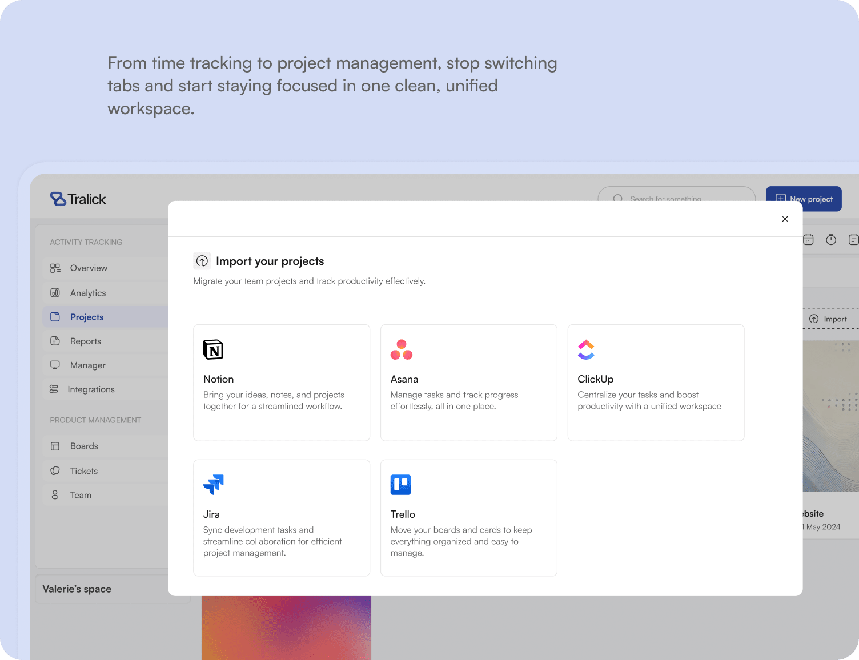Viewport: 859px width, 660px height.
Task: Click the Integrations icon in the sidebar
Action: (55, 389)
